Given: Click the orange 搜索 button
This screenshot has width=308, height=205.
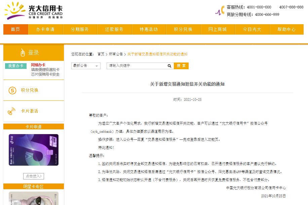Looking at the screenshot, I should (181, 66).
